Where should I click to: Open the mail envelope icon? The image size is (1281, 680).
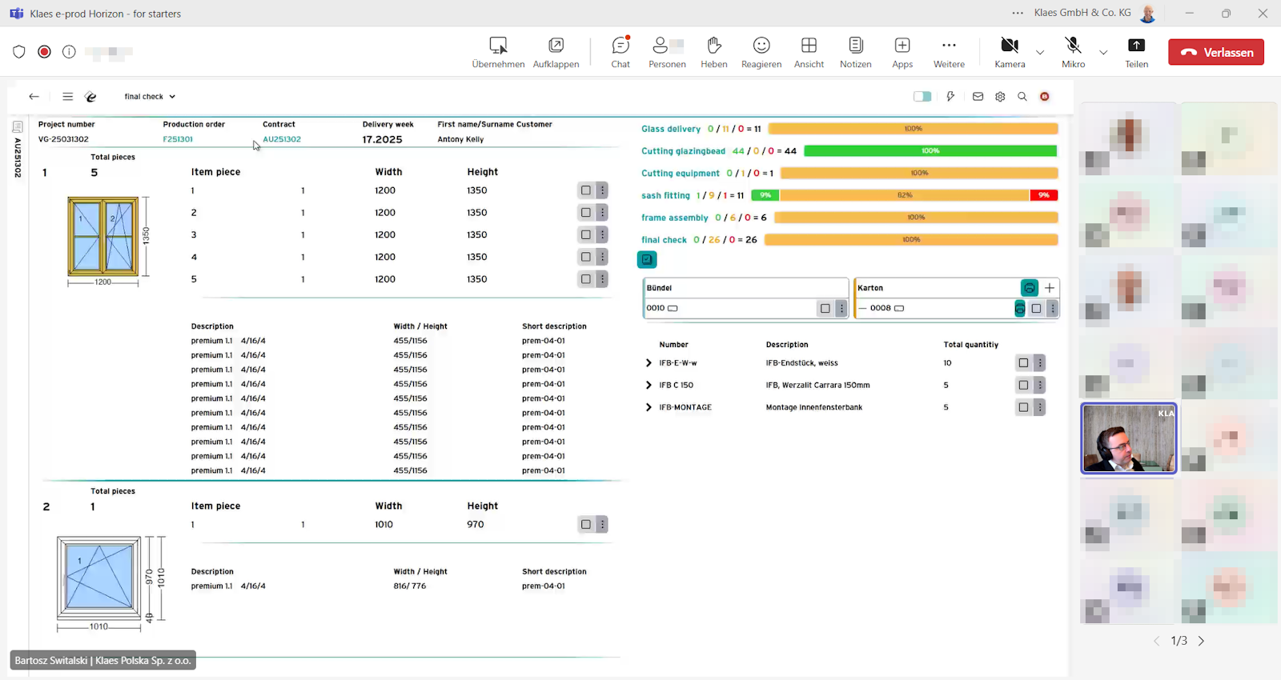click(x=978, y=97)
